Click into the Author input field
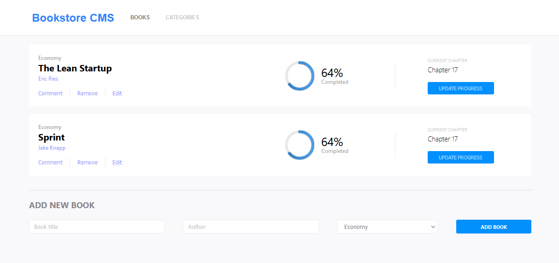 point(251,227)
